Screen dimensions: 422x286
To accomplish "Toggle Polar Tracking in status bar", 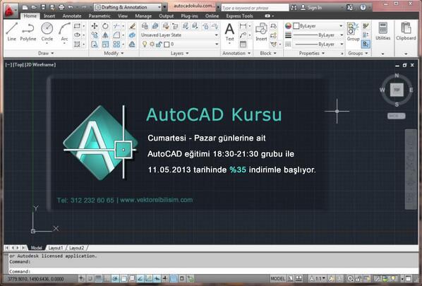I will 115,278.
